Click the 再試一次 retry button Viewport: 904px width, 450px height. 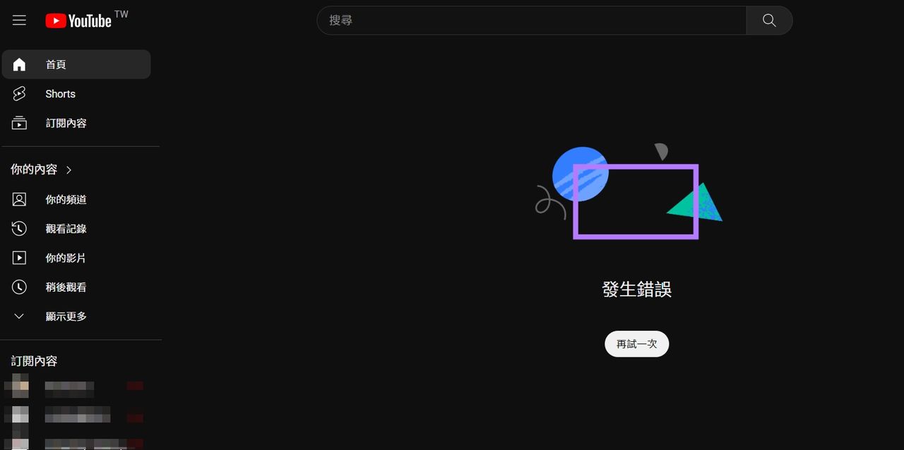[x=636, y=344]
